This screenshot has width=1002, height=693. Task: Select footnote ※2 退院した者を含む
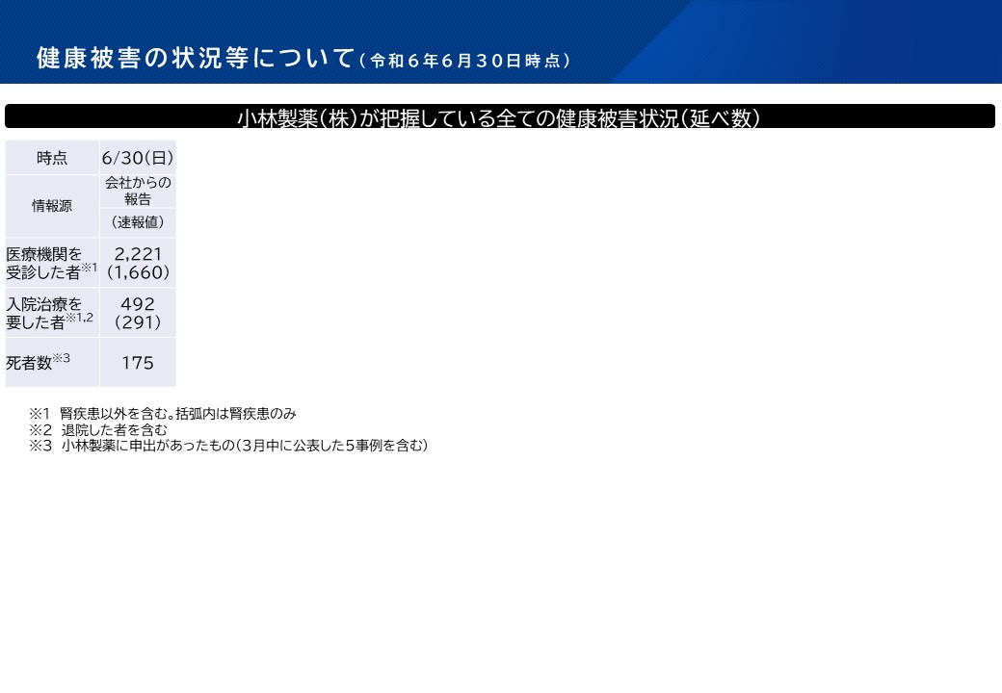pyautogui.click(x=98, y=430)
